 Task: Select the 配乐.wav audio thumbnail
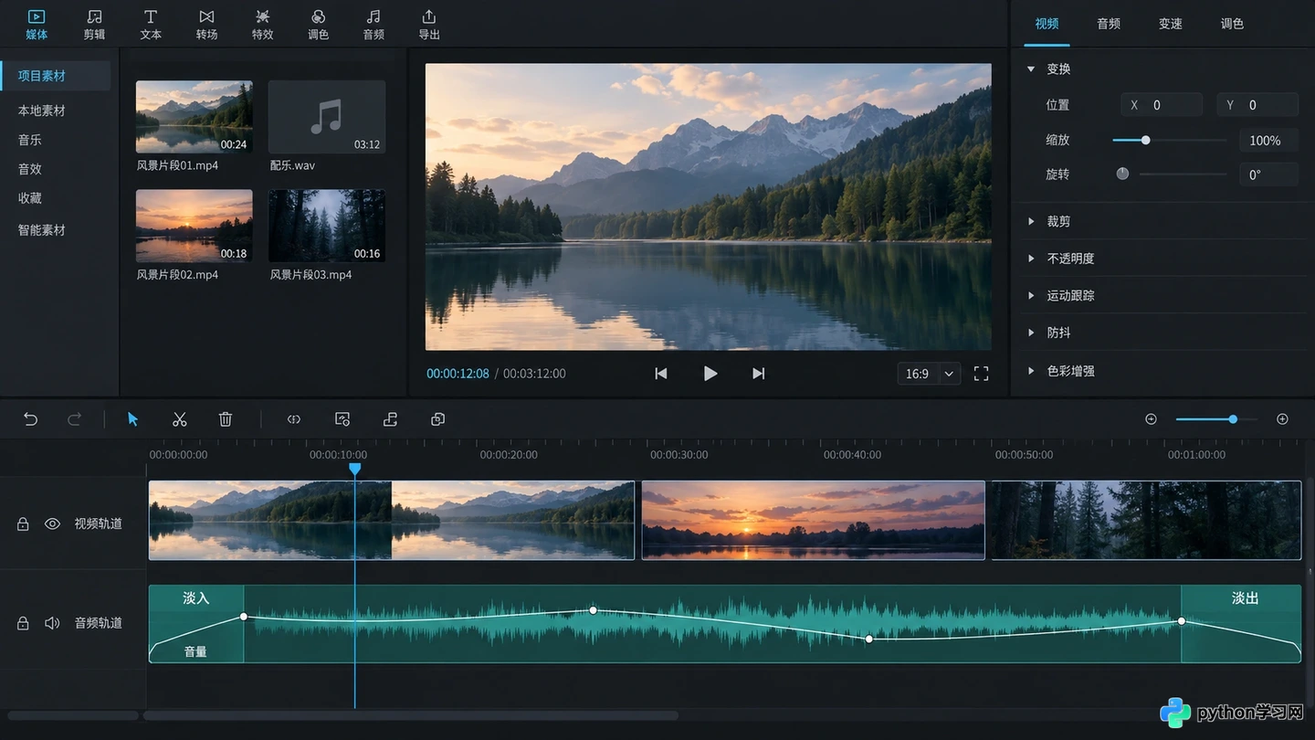coord(327,116)
